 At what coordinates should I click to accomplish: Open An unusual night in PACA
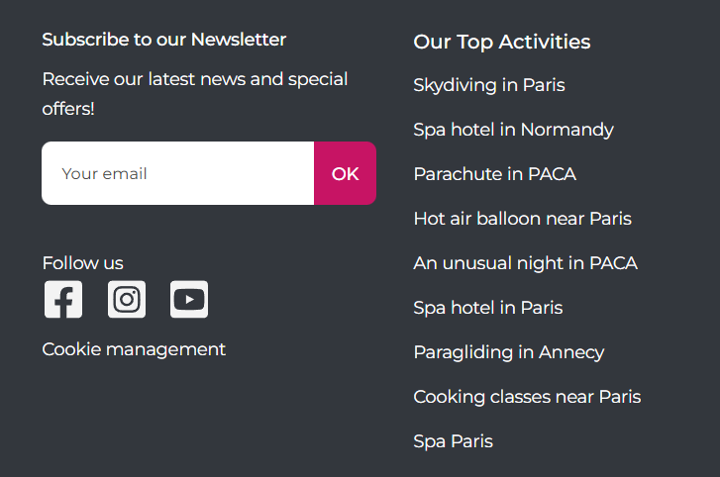(525, 263)
